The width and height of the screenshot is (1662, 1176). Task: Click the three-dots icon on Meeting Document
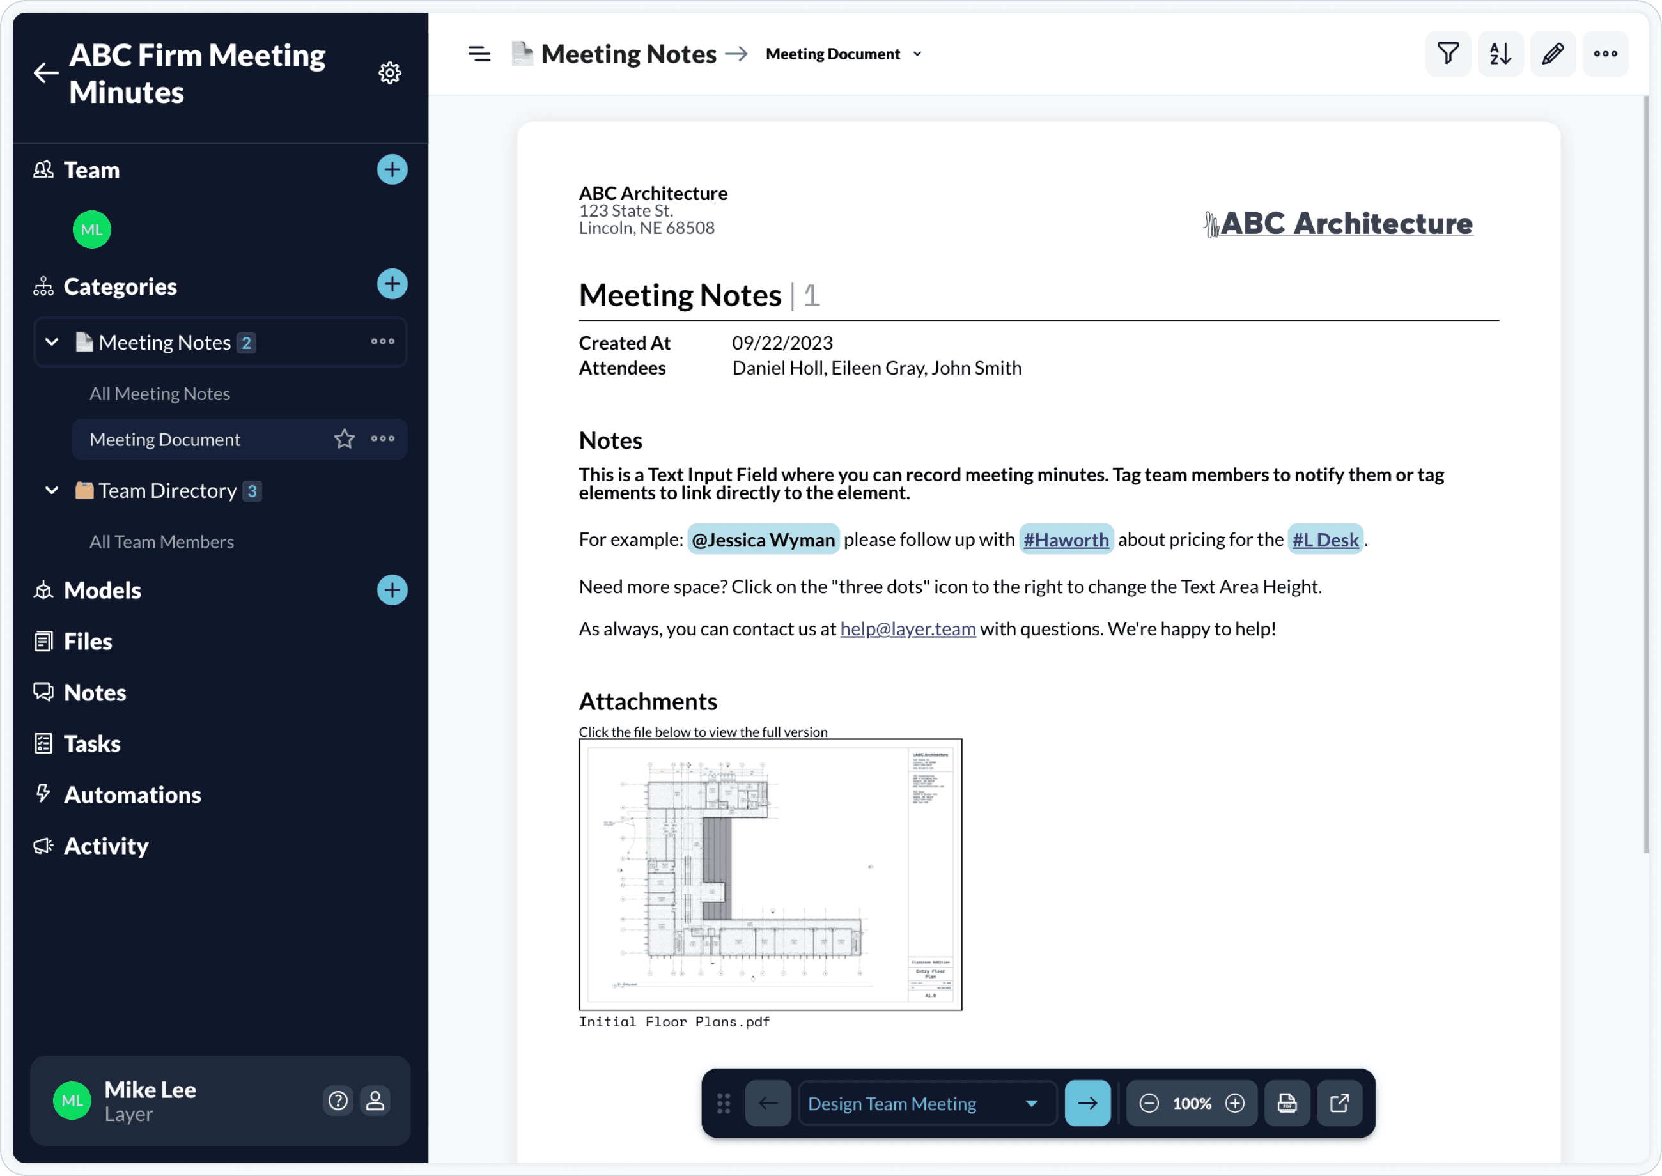[x=382, y=439]
